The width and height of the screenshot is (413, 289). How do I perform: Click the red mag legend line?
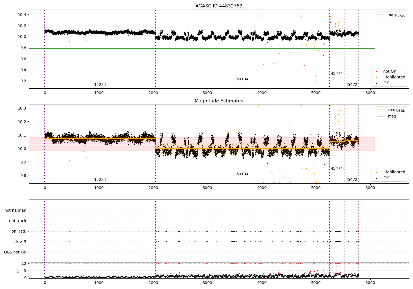click(x=381, y=116)
